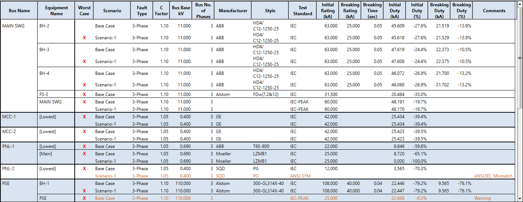Click the Breaking Time (sec) header
Image resolution: width=523 pixels, height=202 pixels.
tap(372, 11)
